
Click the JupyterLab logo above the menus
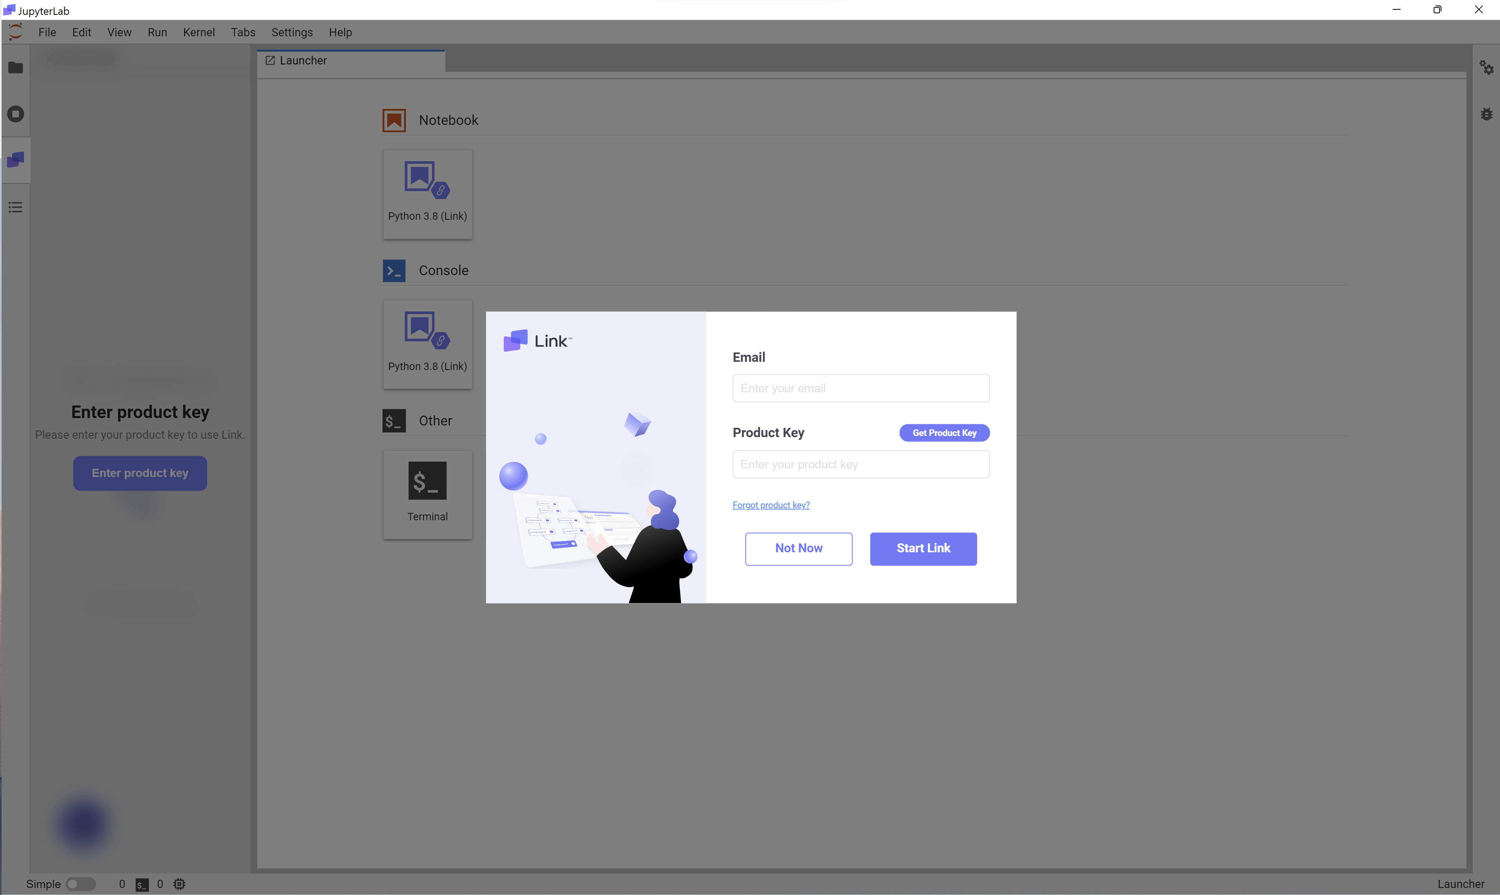pos(15,31)
